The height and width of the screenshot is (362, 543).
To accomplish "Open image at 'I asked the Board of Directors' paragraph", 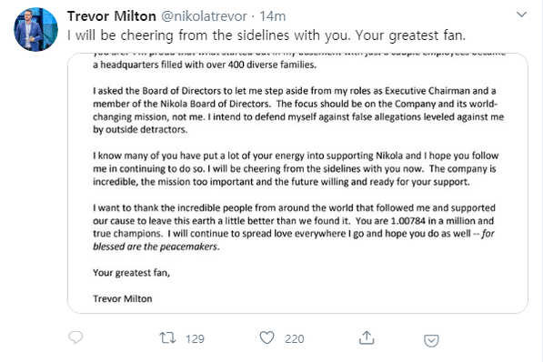I will pos(298,110).
